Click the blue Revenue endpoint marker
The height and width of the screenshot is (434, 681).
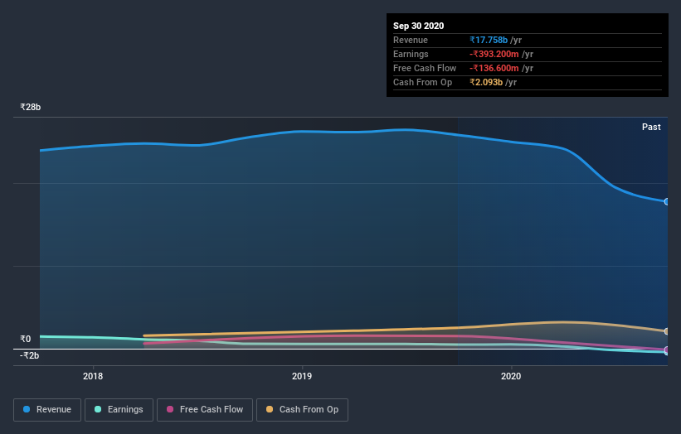(x=666, y=201)
